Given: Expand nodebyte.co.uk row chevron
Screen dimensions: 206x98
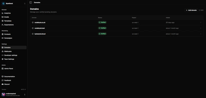Looking at the screenshot, I should tap(201, 22).
